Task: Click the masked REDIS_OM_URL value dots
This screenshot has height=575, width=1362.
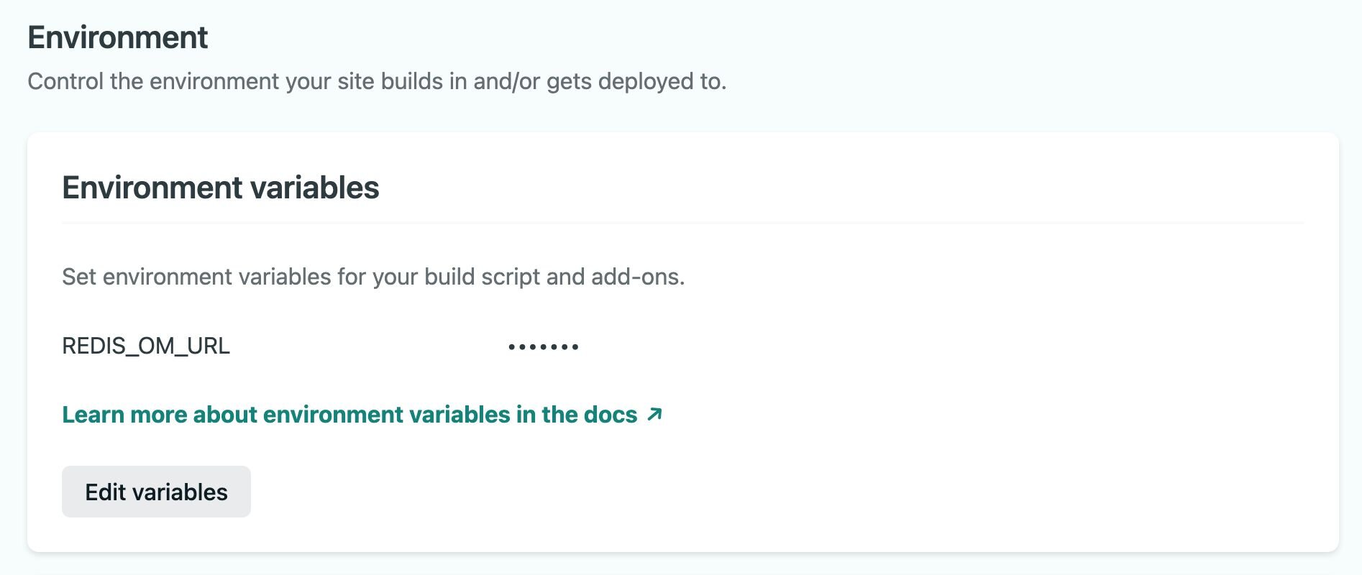Action: (x=543, y=347)
